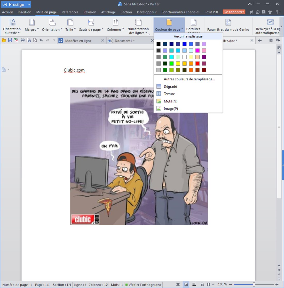
Task: Click the Undo arrow icon
Action: (x=41, y=40)
